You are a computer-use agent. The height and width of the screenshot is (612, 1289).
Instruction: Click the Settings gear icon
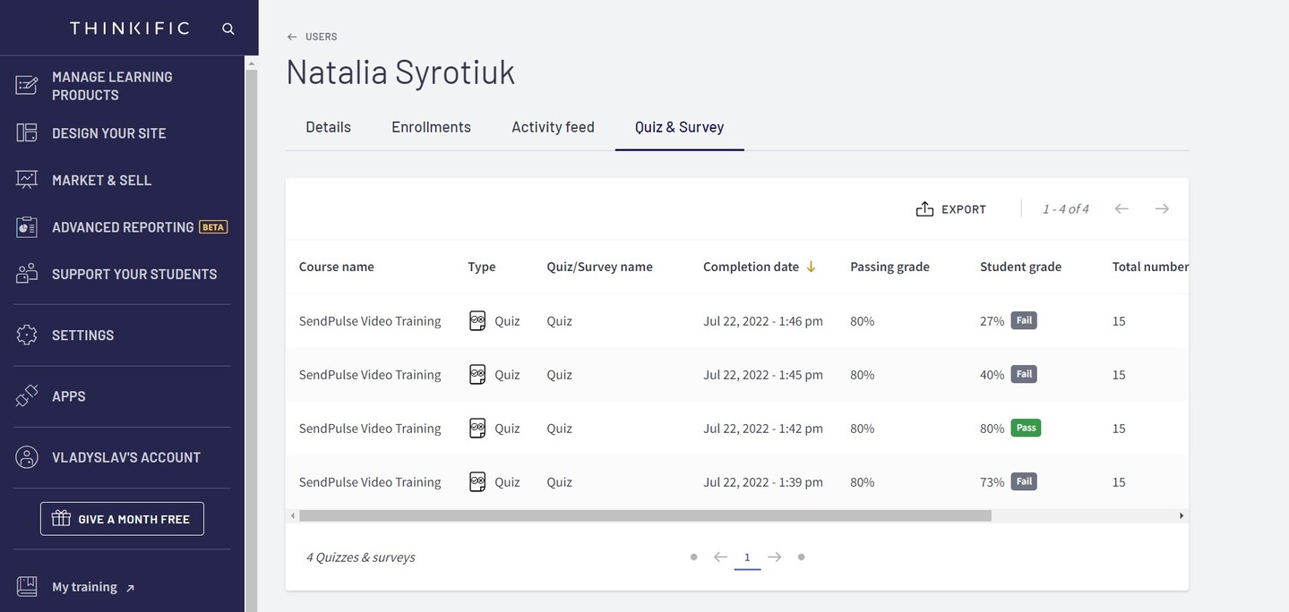(27, 335)
